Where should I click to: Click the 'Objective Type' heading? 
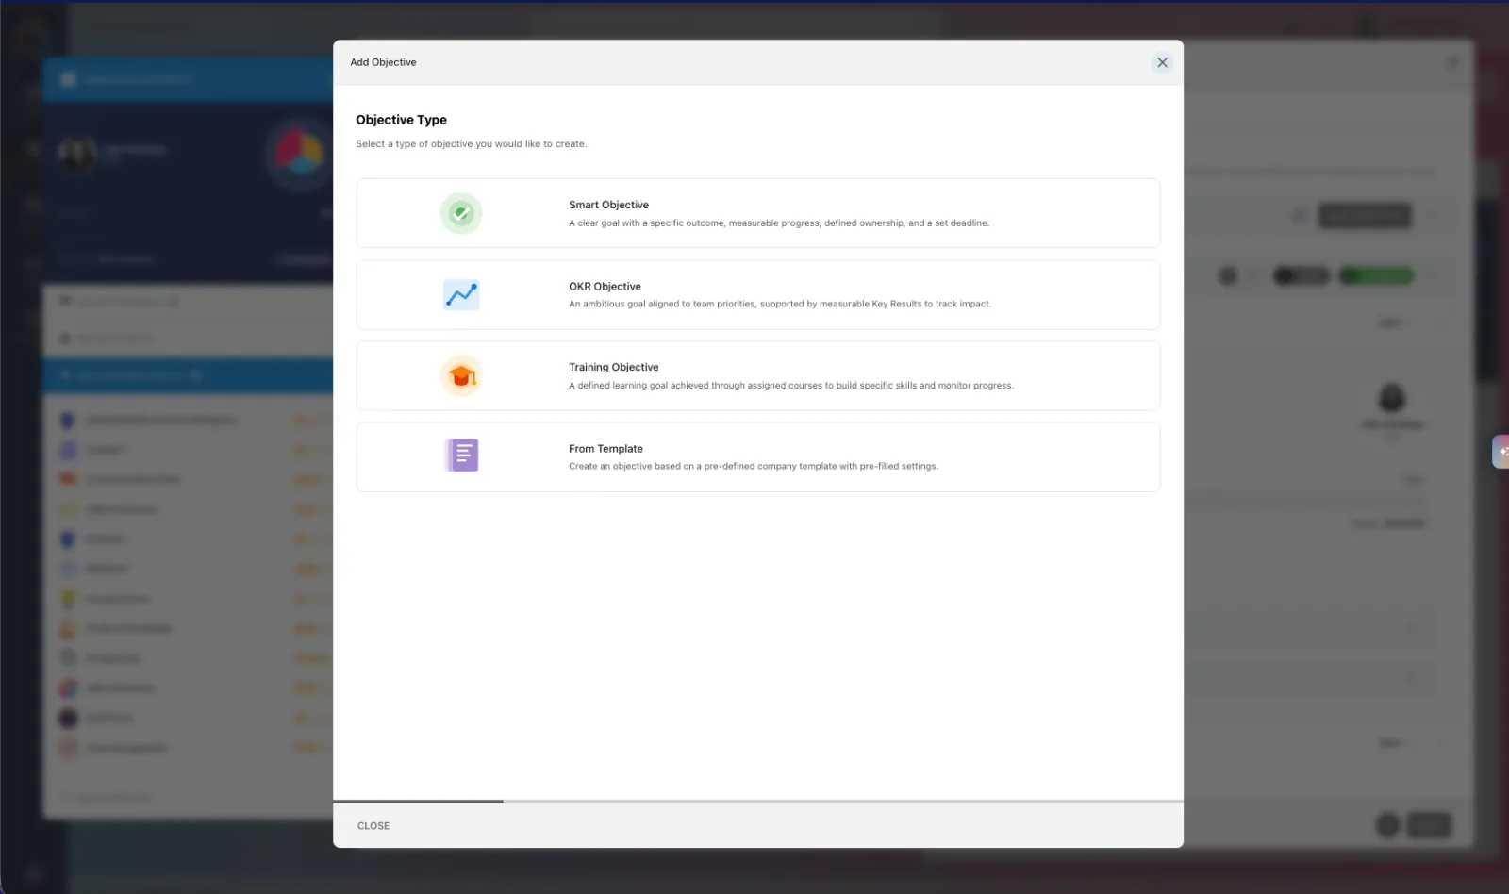[401, 120]
